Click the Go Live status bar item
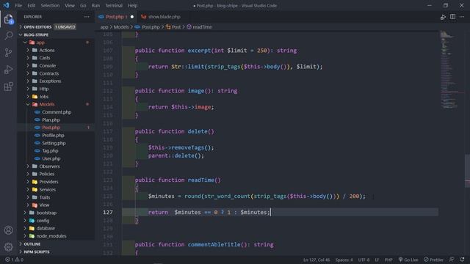 pyautogui.click(x=408, y=260)
